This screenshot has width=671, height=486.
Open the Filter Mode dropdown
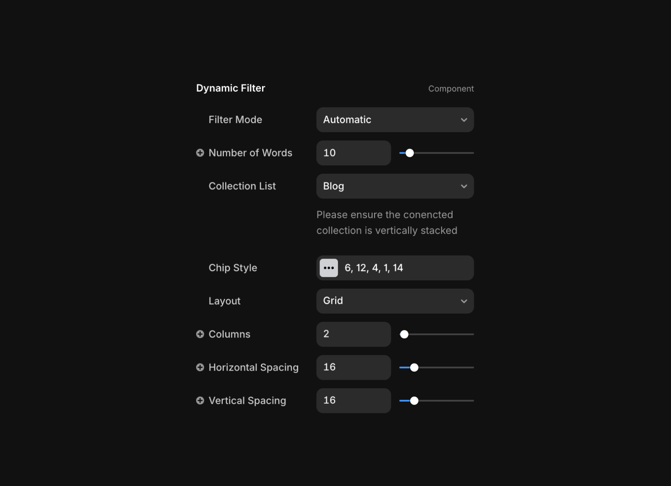click(395, 120)
